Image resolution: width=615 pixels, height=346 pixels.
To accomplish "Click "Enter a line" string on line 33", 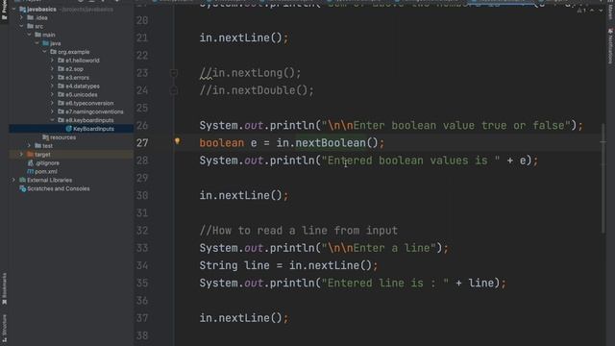I will [x=379, y=248].
